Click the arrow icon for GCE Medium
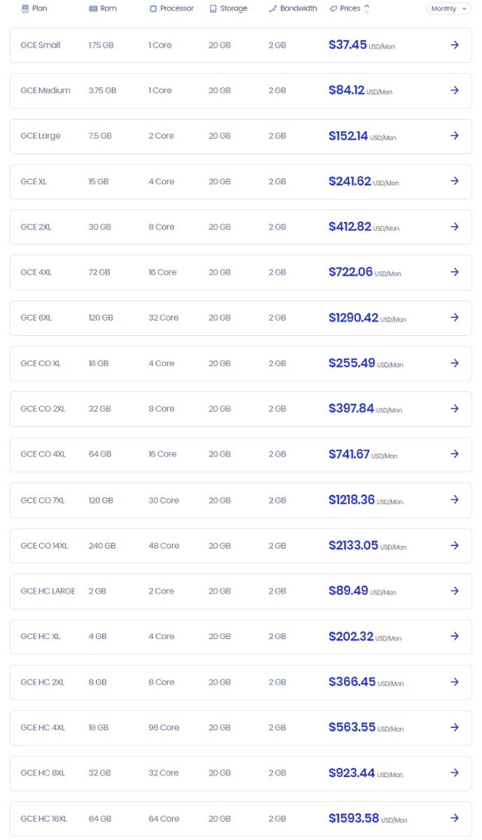 [x=455, y=90]
